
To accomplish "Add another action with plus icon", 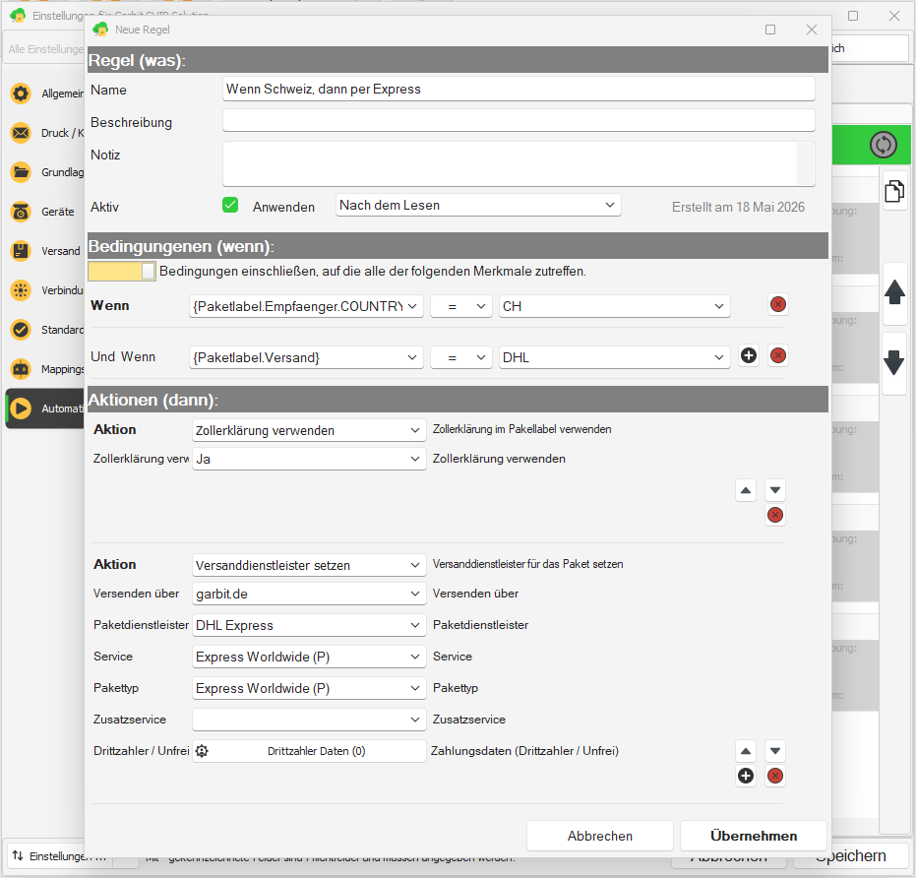I will tap(746, 776).
